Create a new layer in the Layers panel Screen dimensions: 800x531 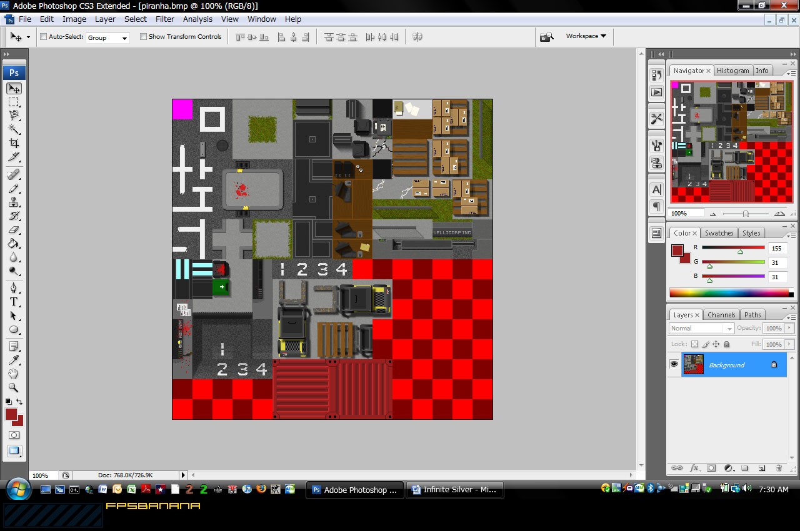(x=762, y=468)
